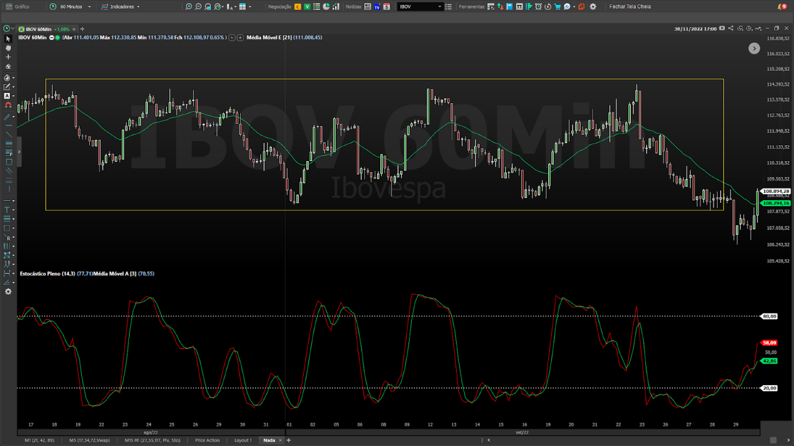Open asset search list icon beside IBOV
Screen dimensions: 794x446
coord(448,7)
